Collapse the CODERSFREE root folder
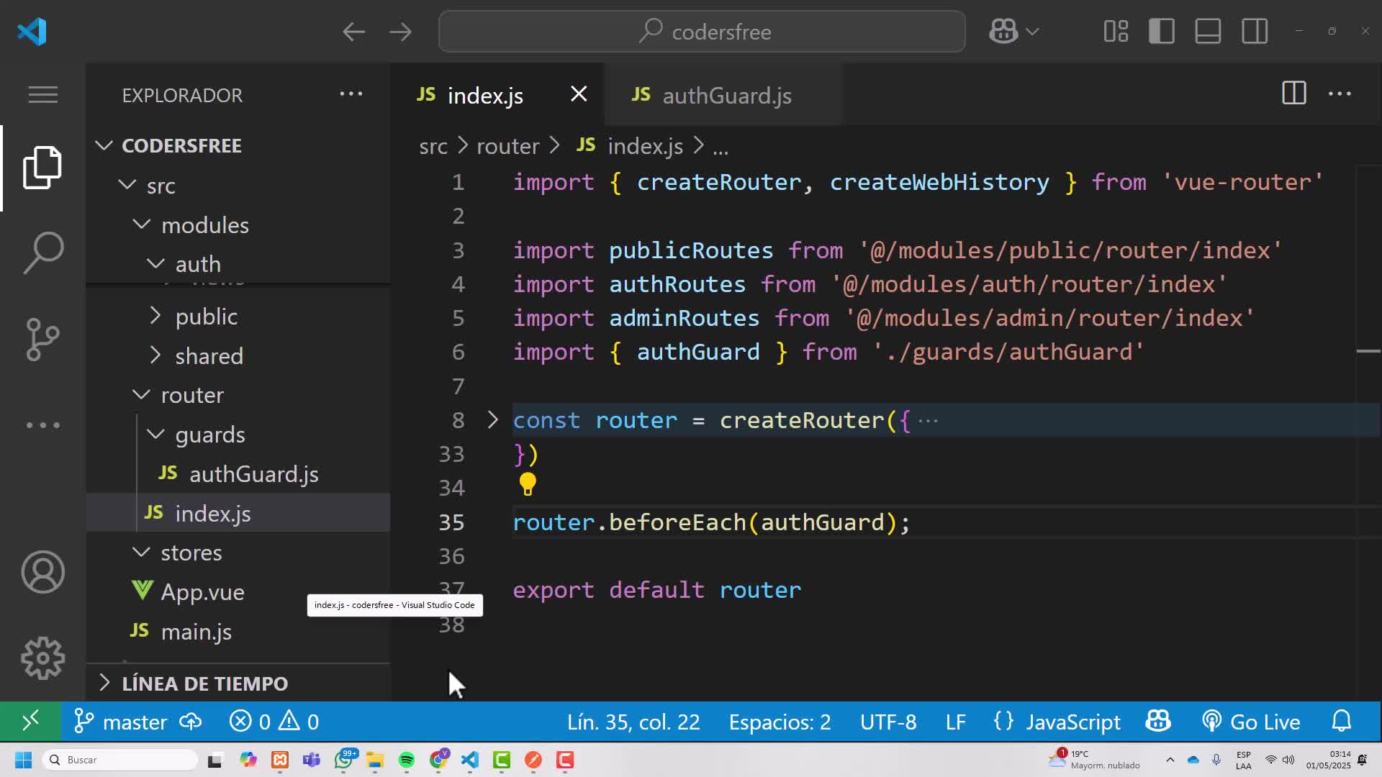This screenshot has height=777, width=1382. (x=104, y=146)
